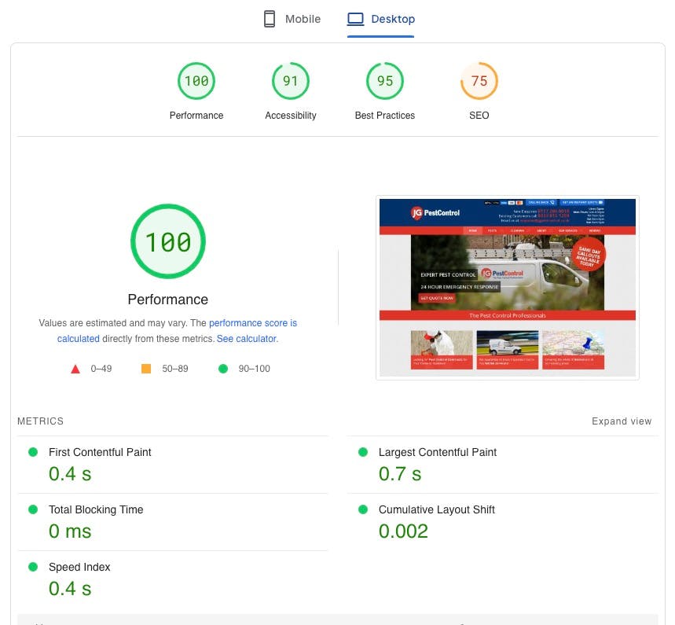Image resolution: width=675 pixels, height=625 pixels.
Task: Click the green circle 90–100 legend icon
Action: tap(223, 369)
